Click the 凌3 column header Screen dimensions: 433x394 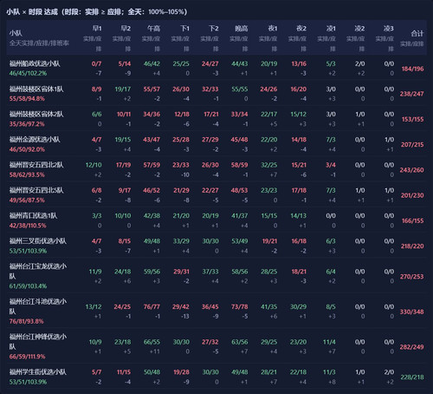pyautogui.click(x=389, y=29)
